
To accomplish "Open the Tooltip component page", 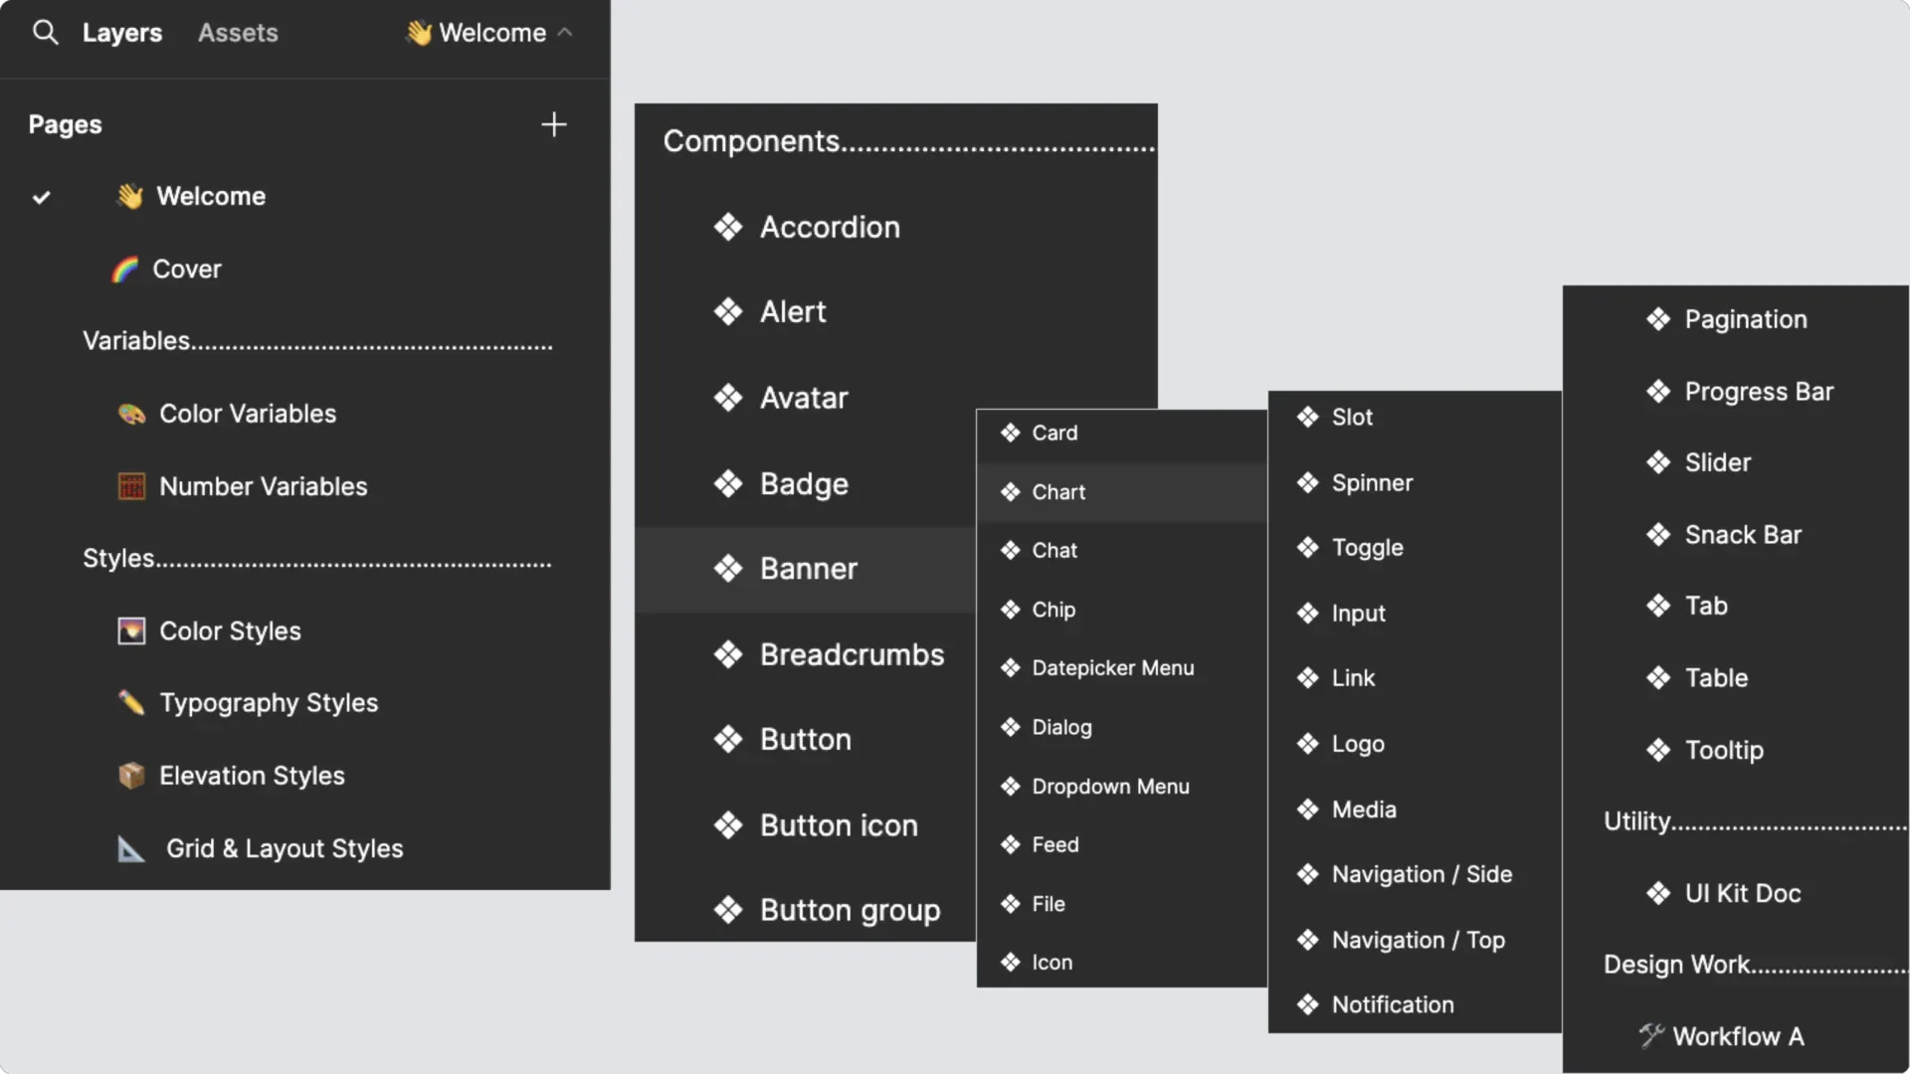I will tap(1724, 750).
